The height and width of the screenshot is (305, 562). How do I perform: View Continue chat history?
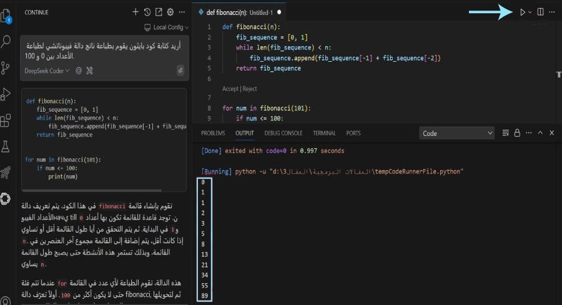[x=147, y=12]
